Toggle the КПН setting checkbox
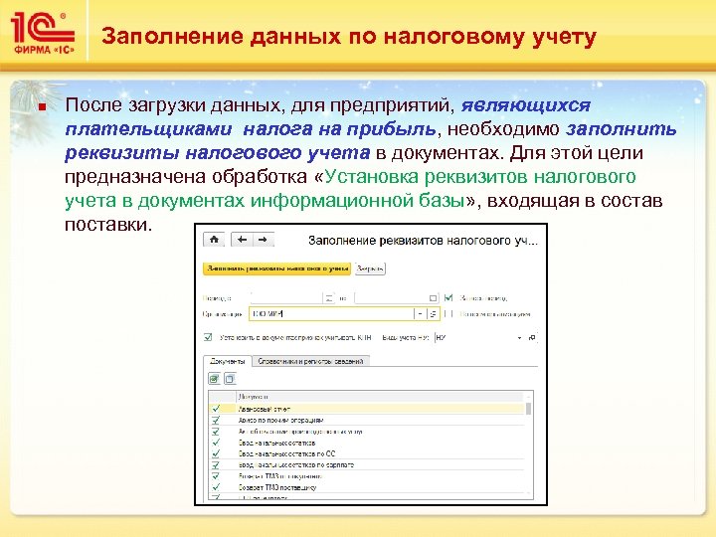 pos(208,337)
